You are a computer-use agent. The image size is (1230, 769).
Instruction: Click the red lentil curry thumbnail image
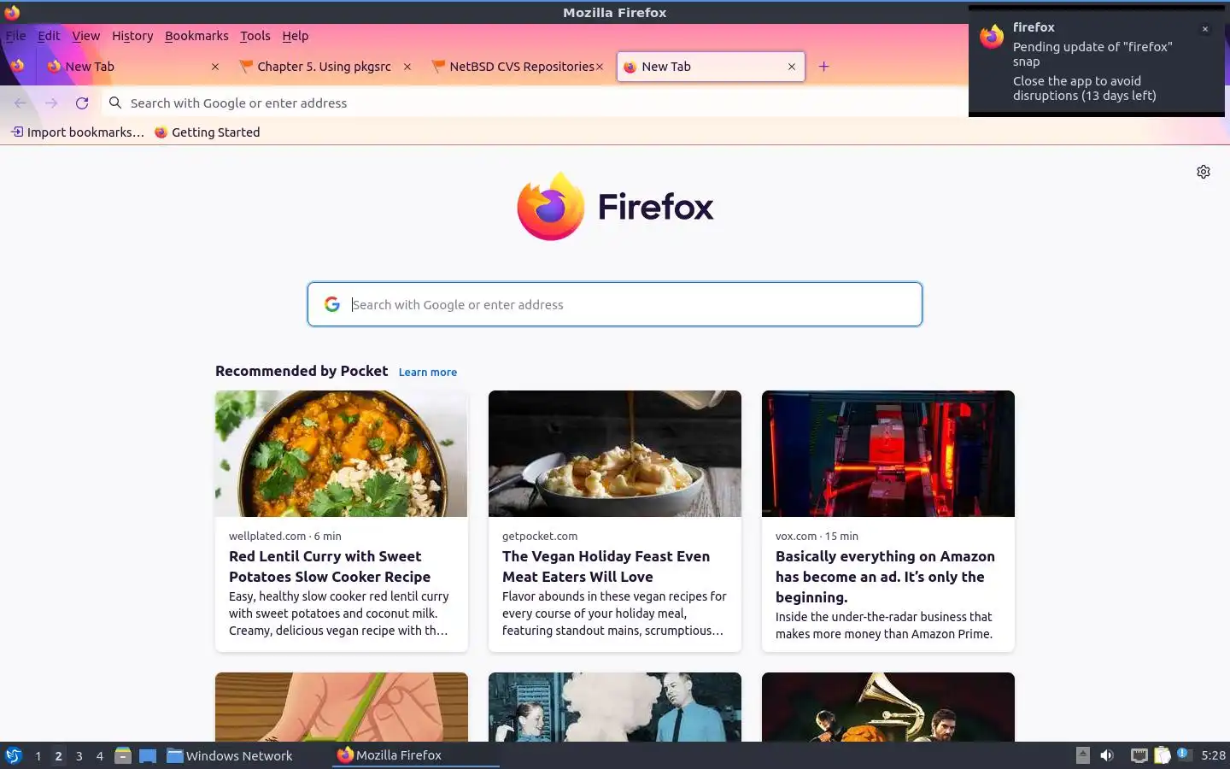click(x=342, y=454)
